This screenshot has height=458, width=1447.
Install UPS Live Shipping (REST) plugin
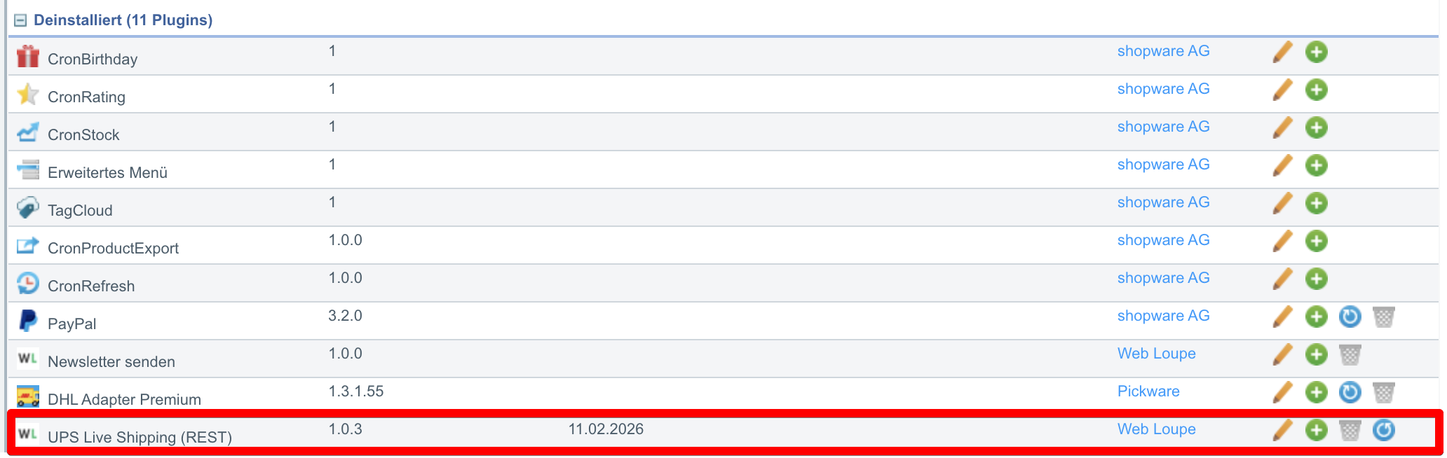[x=1316, y=430]
